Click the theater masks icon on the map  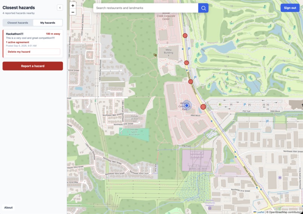[155, 55]
